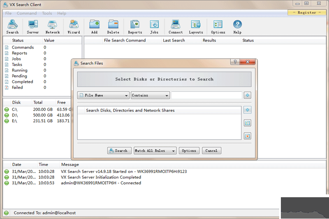Open the Help toolbar icon
The height and width of the screenshot is (219, 329).
pos(237,27)
